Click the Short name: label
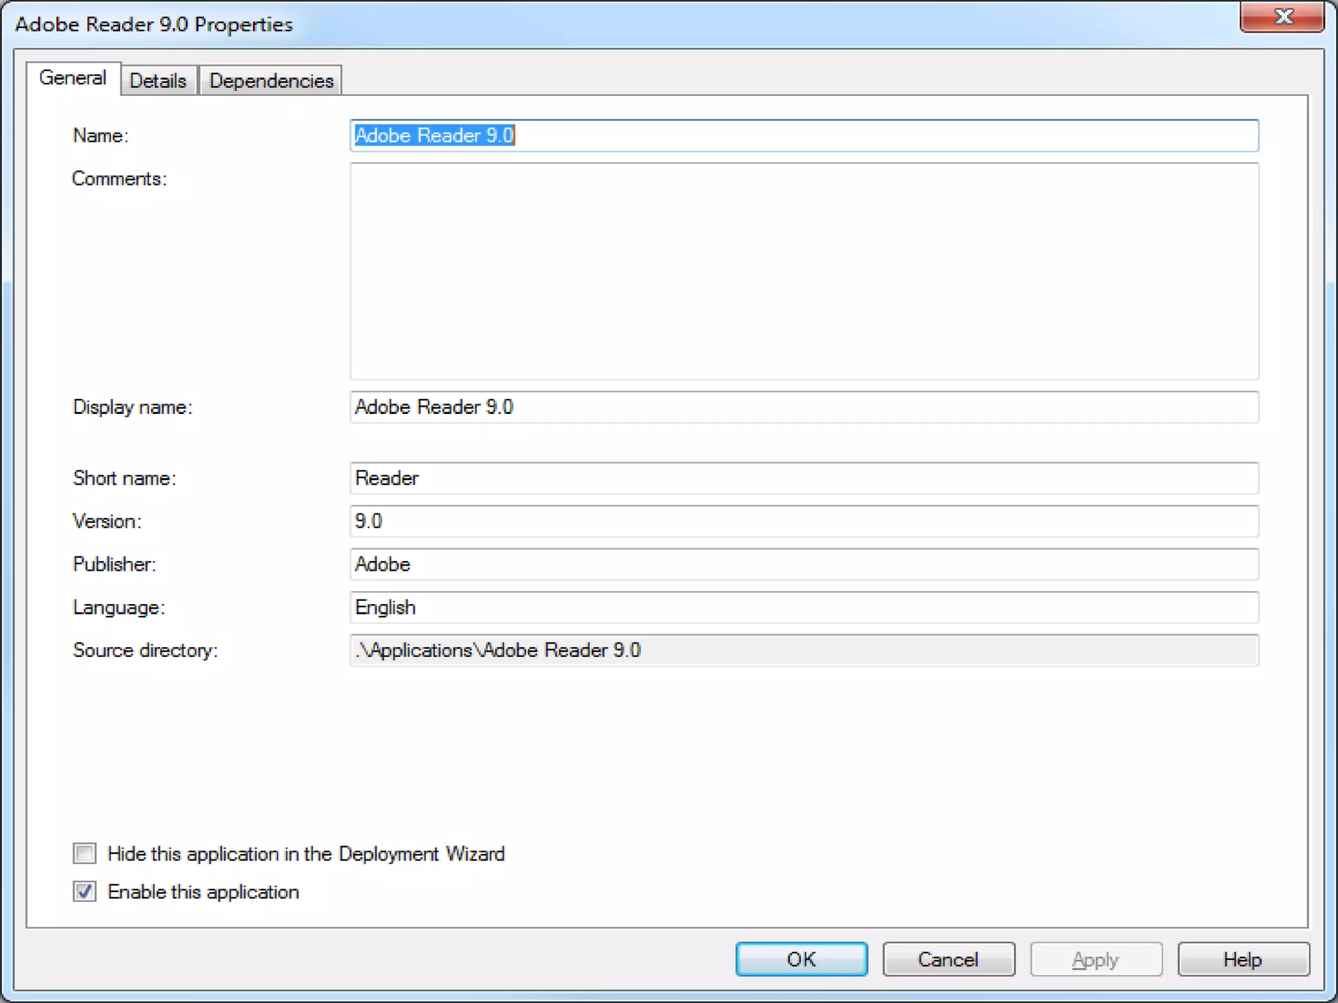This screenshot has width=1338, height=1003. coord(124,479)
